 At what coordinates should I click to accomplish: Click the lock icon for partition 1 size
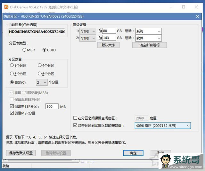point(100,31)
